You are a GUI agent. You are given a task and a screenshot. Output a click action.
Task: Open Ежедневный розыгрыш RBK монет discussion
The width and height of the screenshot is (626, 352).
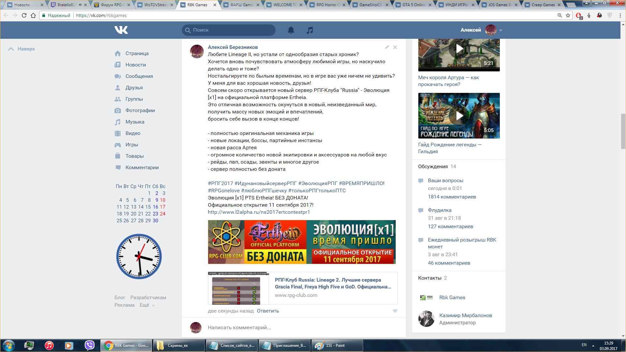point(462,243)
